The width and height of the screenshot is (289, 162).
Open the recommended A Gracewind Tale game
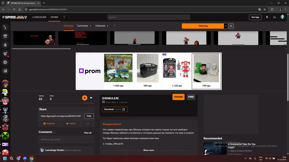[x=241, y=146]
